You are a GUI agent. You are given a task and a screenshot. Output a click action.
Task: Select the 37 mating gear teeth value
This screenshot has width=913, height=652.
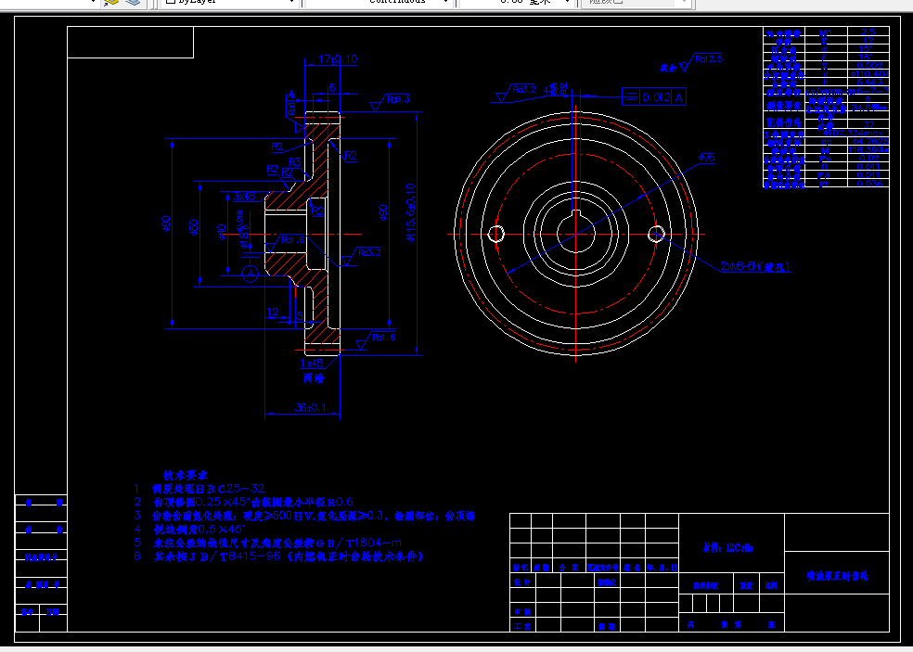click(x=868, y=124)
